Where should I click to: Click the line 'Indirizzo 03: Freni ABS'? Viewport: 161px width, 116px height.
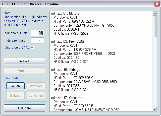[x=67, y=42]
